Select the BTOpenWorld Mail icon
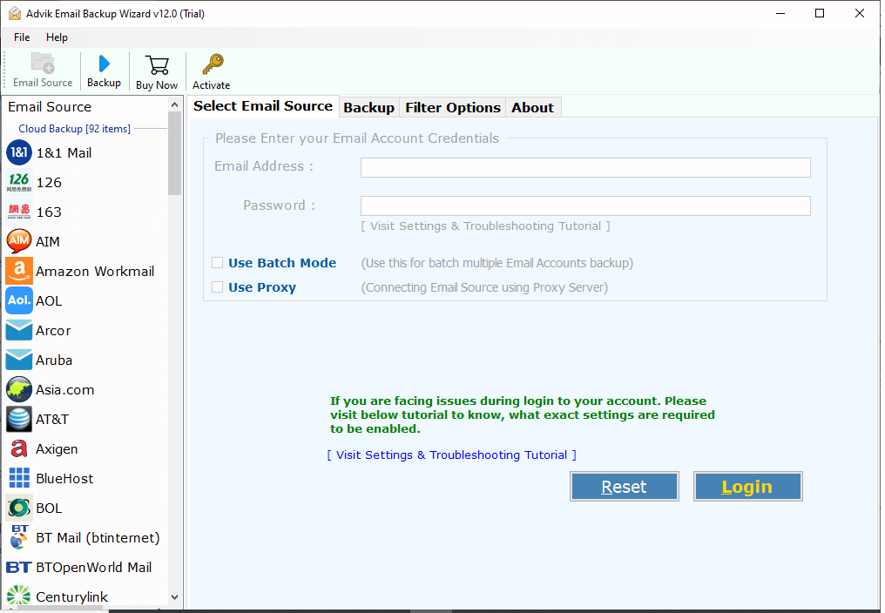 pyautogui.click(x=19, y=567)
